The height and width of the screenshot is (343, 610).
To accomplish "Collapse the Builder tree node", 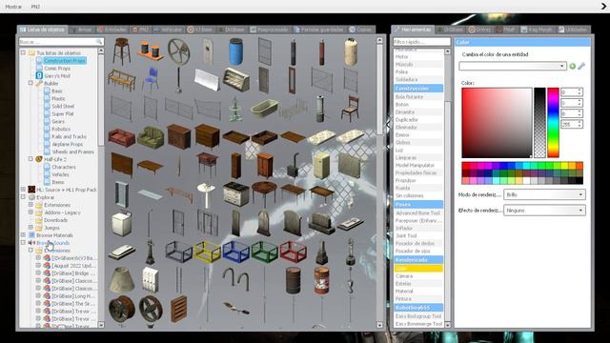I will (x=30, y=83).
